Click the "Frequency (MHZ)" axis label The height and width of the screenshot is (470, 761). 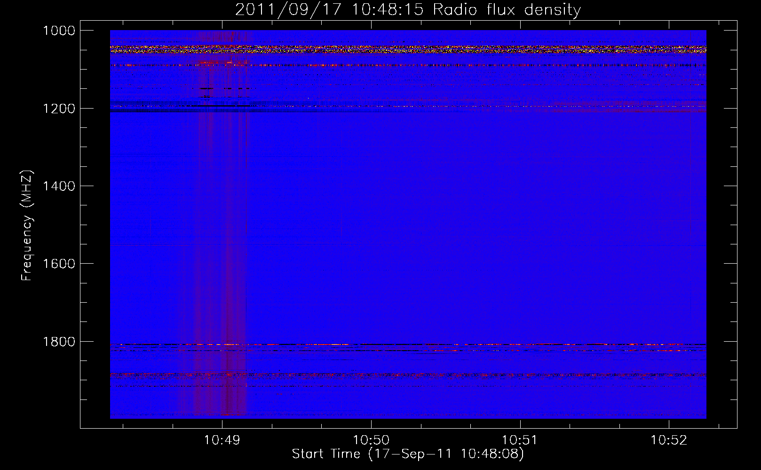click(27, 226)
